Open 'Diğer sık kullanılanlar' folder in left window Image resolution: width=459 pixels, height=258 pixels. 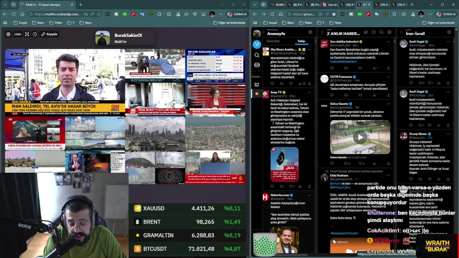tap(229, 23)
